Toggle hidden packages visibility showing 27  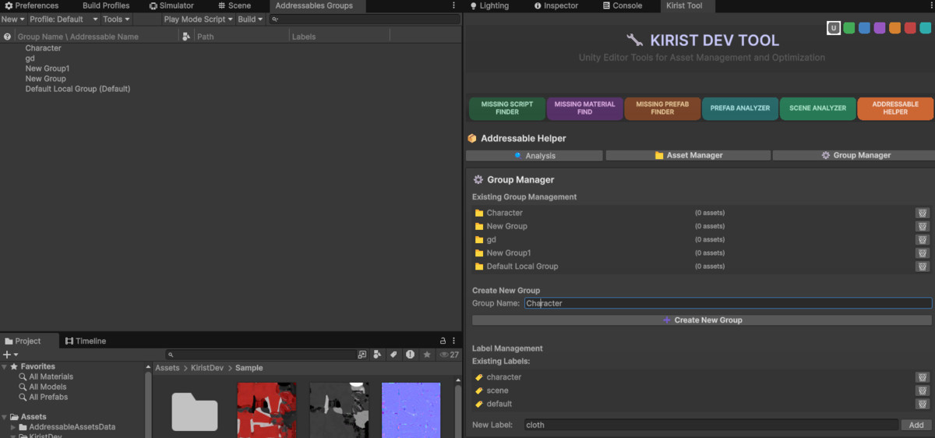[449, 355]
